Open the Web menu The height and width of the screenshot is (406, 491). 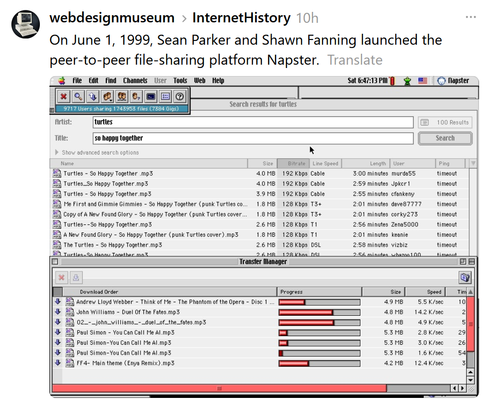(199, 81)
